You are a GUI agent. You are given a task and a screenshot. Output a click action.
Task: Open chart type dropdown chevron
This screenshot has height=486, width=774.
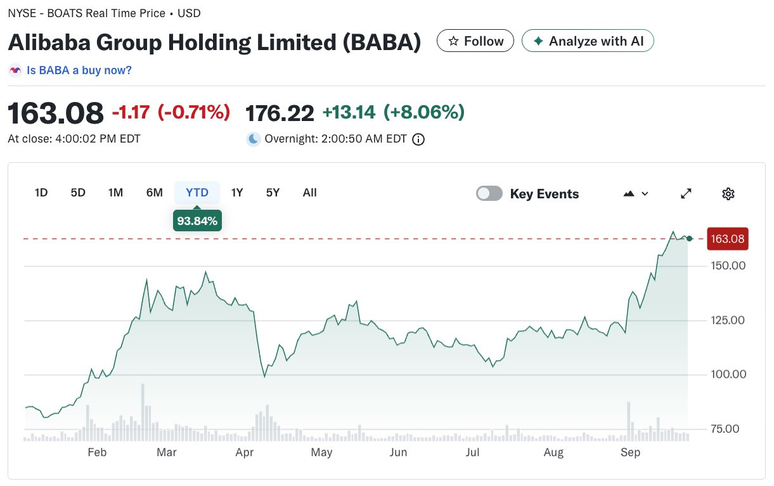[645, 194]
